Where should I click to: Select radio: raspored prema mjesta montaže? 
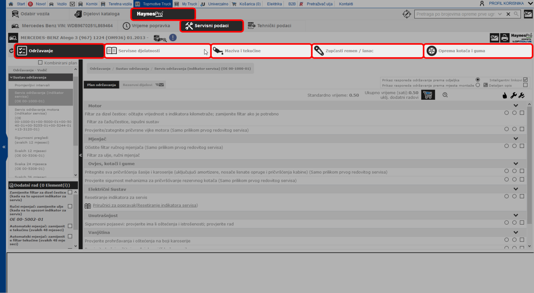pos(478,85)
